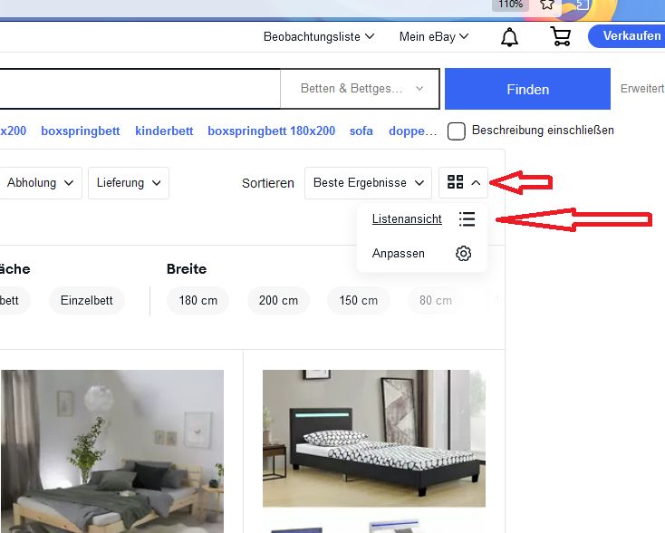Click the gear icon next to Anpassen
This screenshot has width=665, height=533.
(464, 254)
